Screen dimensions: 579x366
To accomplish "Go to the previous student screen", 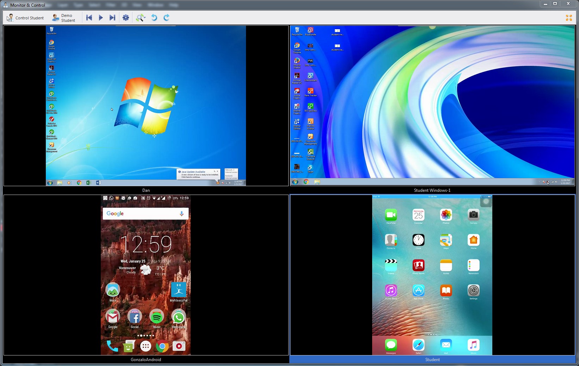I will [x=89, y=18].
